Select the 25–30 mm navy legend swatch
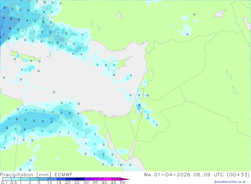 [x=80, y=179]
